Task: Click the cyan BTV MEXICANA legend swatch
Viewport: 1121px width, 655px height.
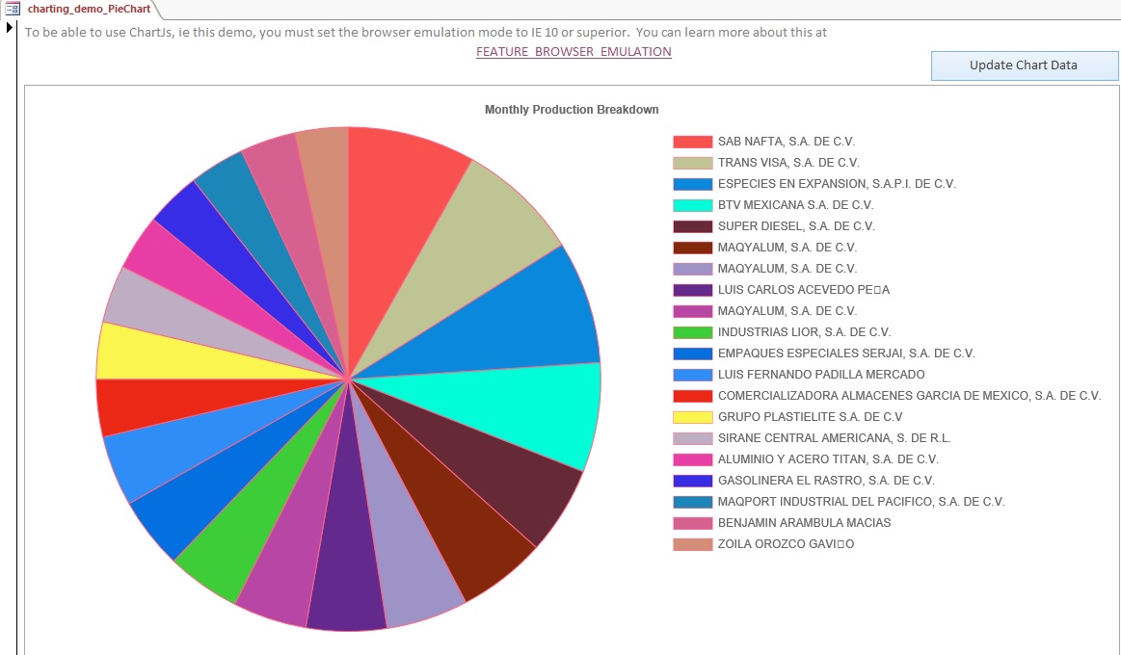Action: point(692,205)
